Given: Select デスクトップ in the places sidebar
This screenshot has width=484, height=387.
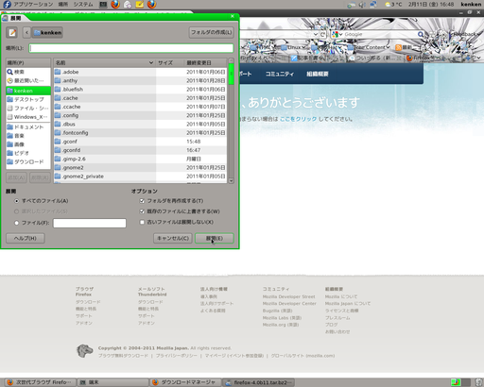Looking at the screenshot, I should 28,99.
